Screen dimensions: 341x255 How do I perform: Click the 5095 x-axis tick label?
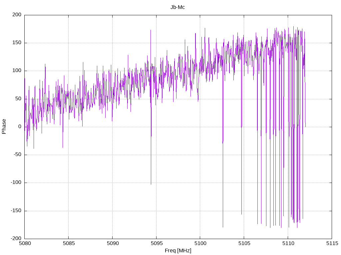click(157, 243)
